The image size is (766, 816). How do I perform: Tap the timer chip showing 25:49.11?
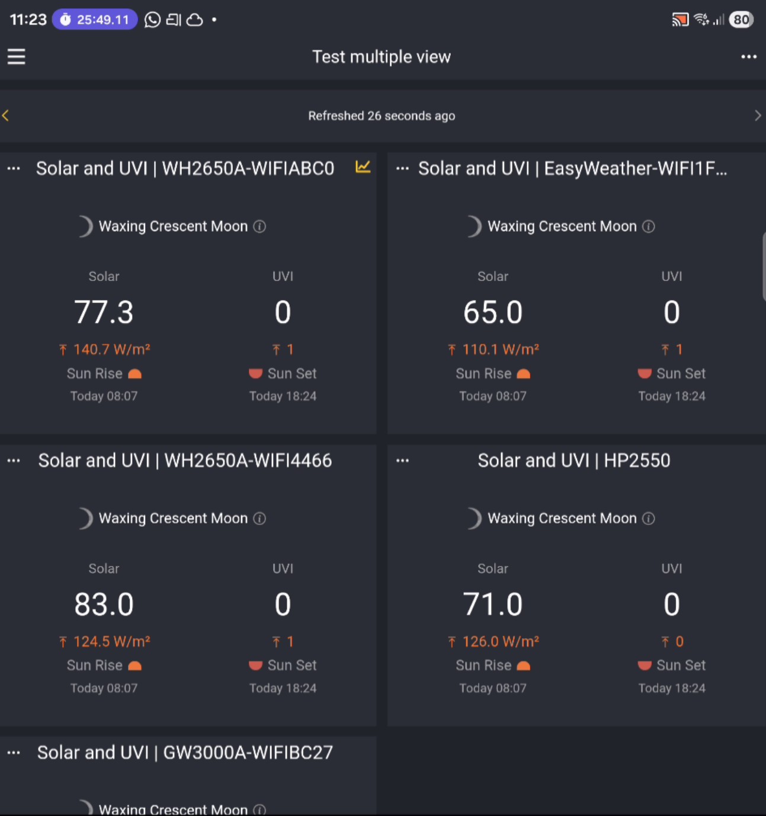point(94,20)
